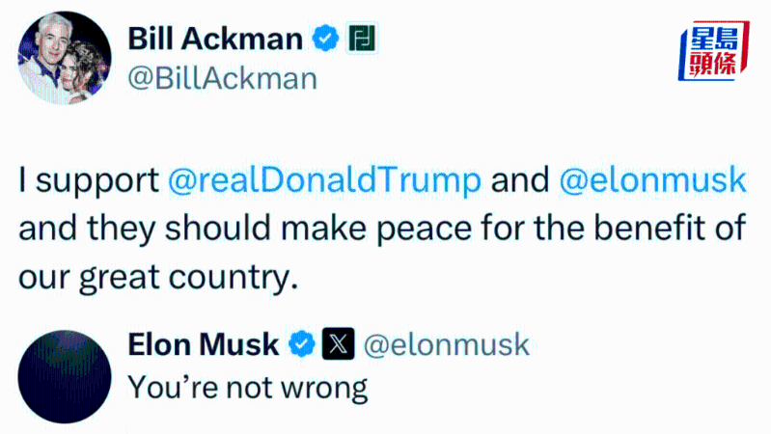Click the "our great country." line
The width and height of the screenshot is (771, 434).
pos(154,277)
